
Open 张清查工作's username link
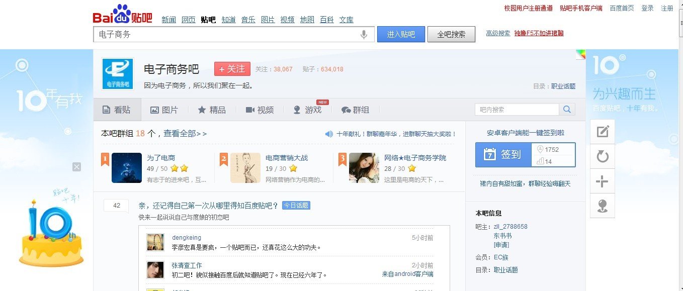187,265
